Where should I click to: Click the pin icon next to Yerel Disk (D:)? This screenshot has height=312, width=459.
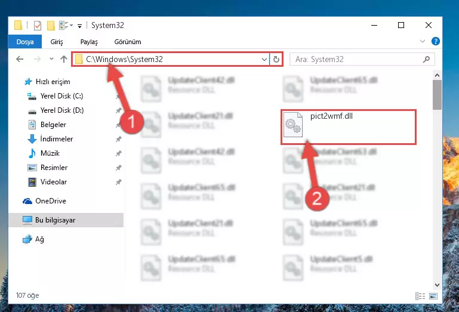point(119,110)
